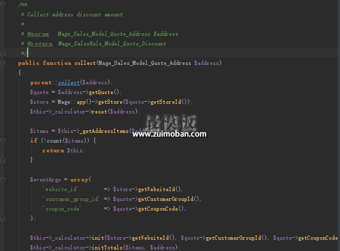Click the fold marker at the array's closing parenthesis
This screenshot has width=340, height=251.
pyautogui.click(x=3, y=218)
